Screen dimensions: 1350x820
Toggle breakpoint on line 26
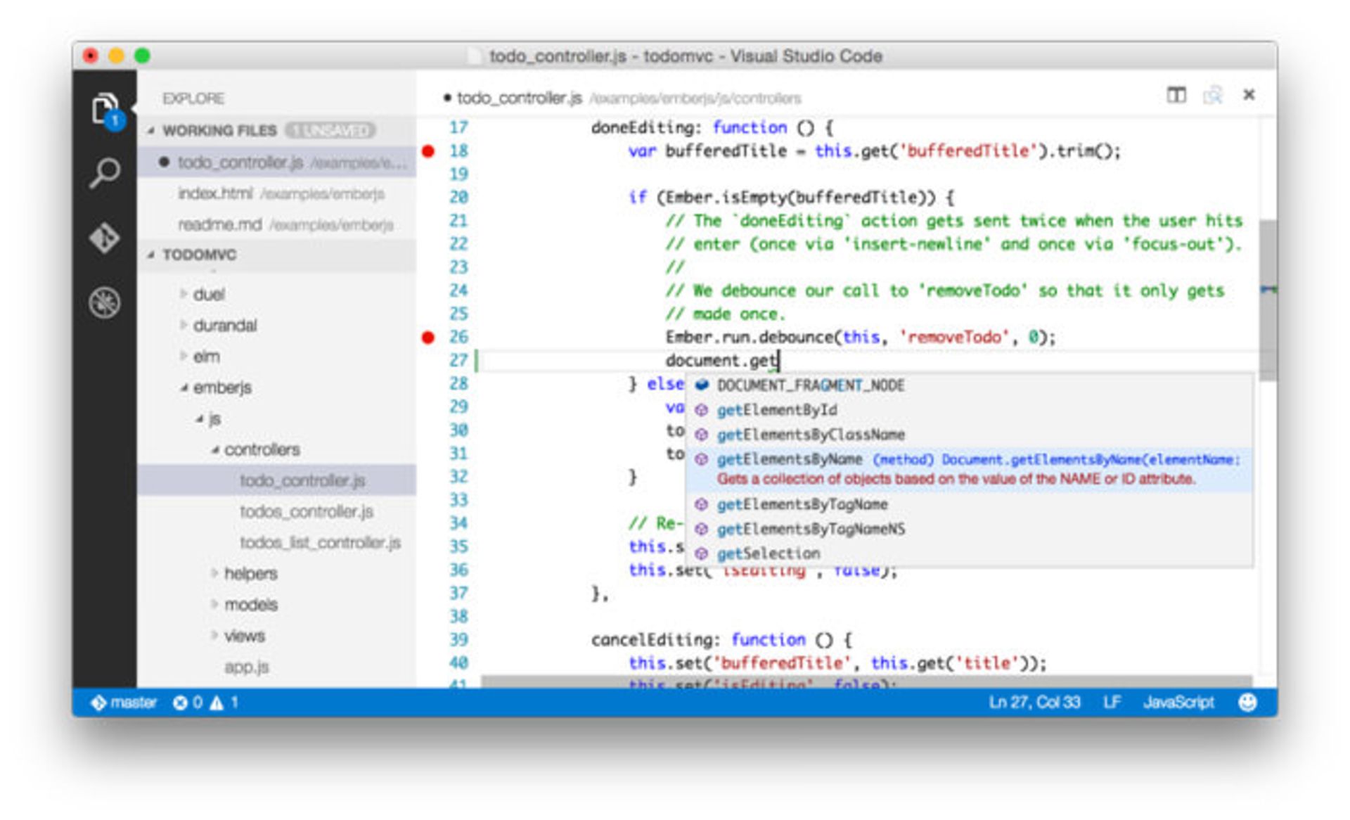(428, 338)
